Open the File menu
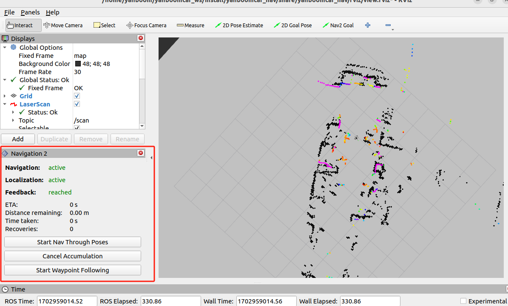Viewport: 508px width, 306px height. click(9, 12)
